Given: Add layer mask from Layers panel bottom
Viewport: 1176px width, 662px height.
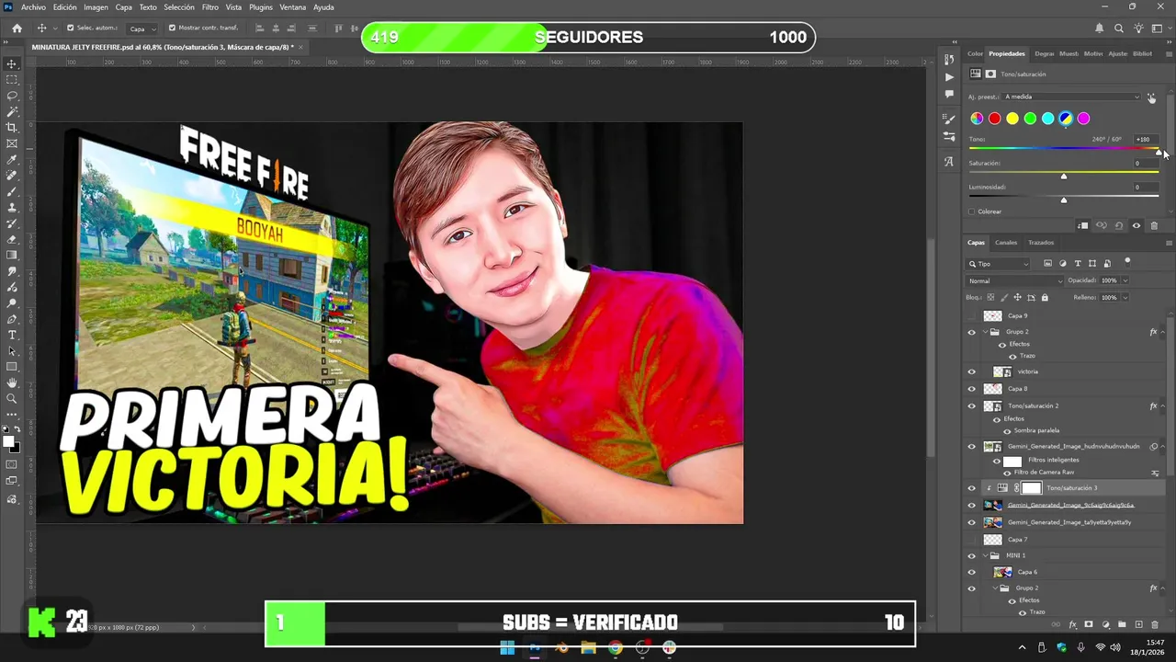Looking at the screenshot, I should coord(1089,624).
